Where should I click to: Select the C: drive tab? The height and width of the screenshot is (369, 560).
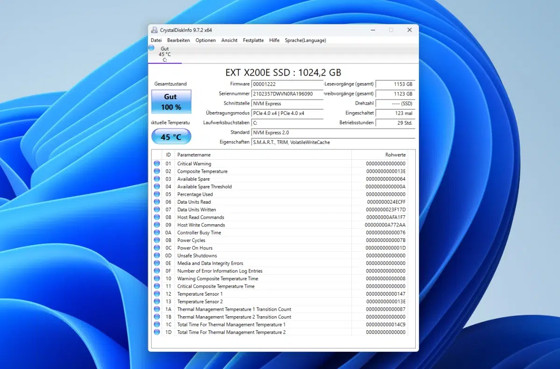(x=165, y=54)
